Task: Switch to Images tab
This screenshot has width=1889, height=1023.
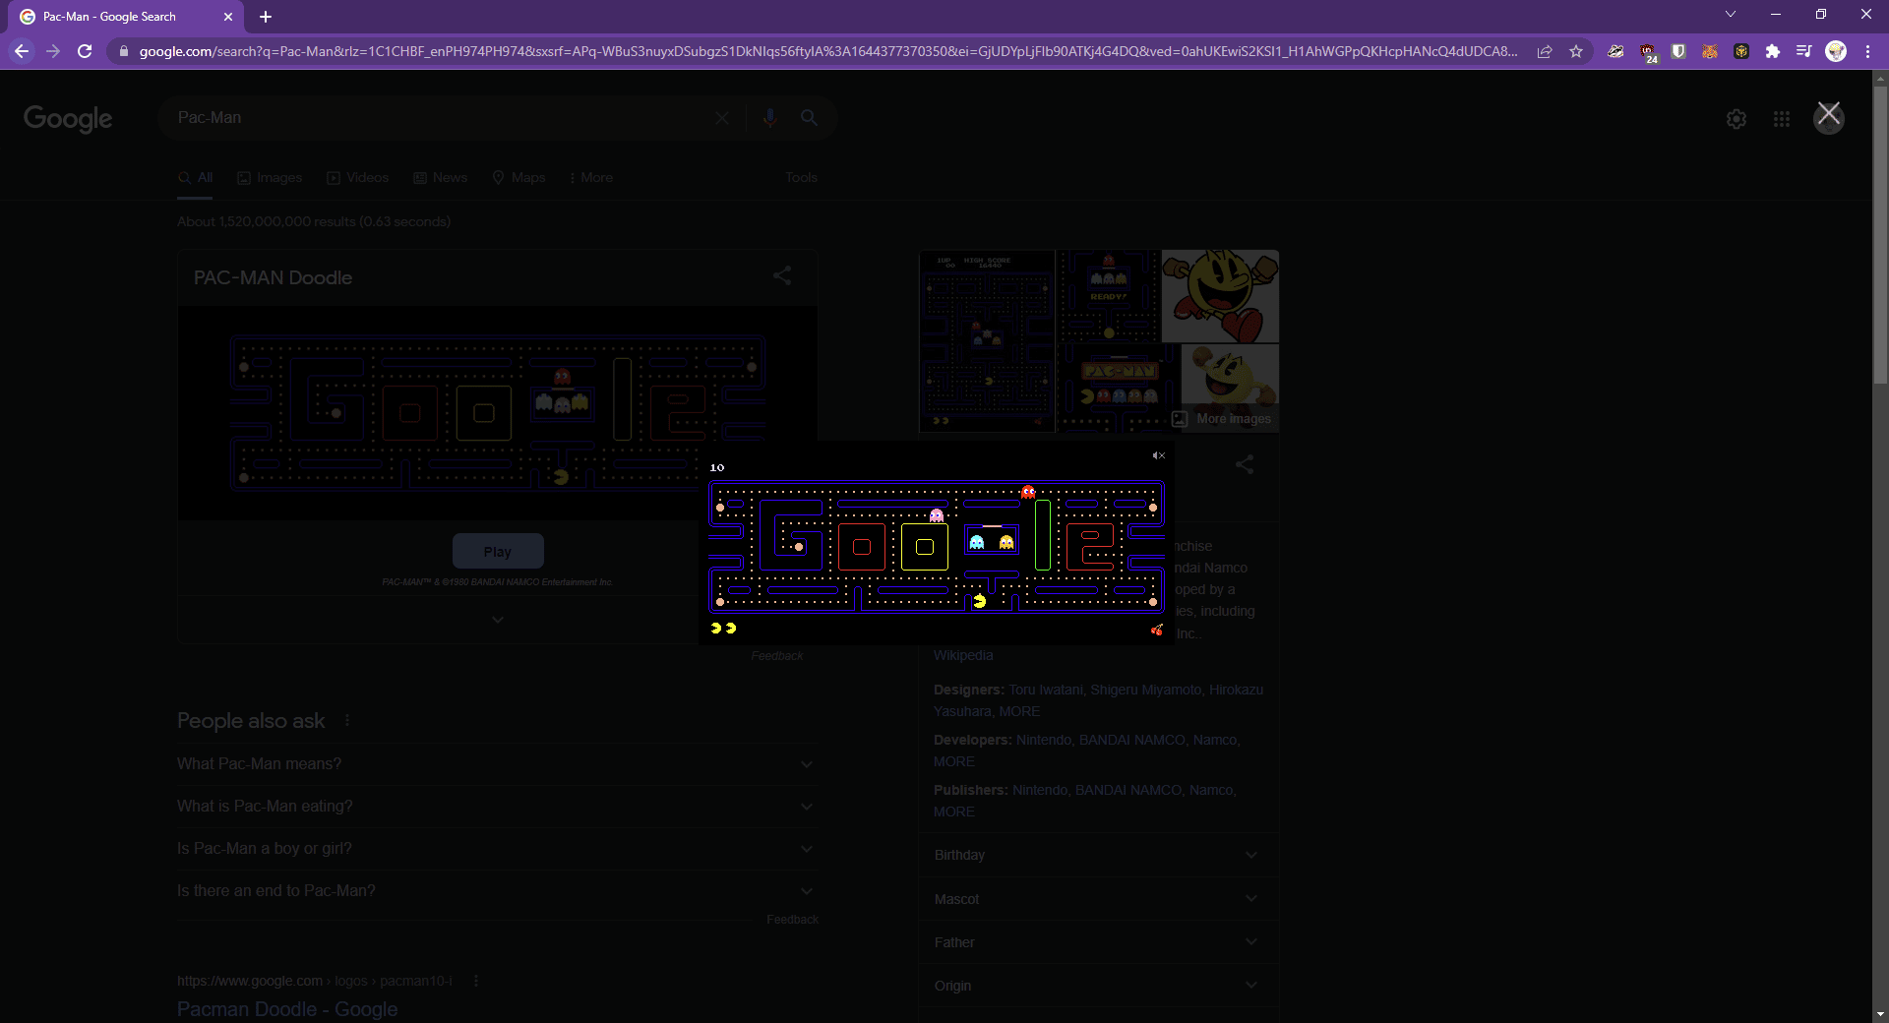Action: pyautogui.click(x=270, y=178)
